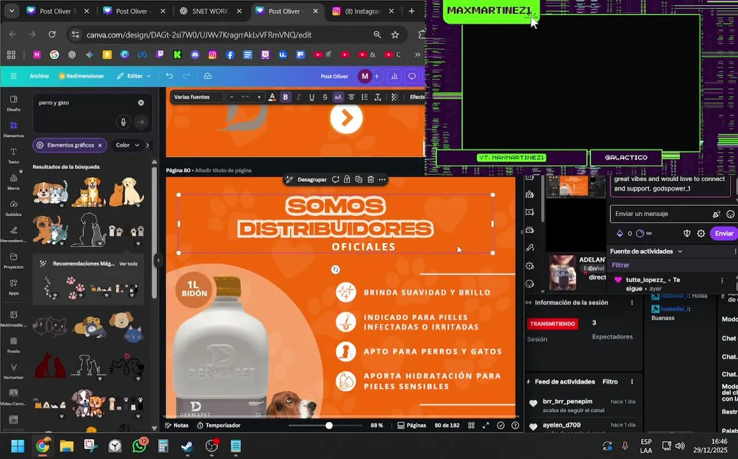Click the 88 % zoom level value
Screen dimensions: 738x459
click(x=376, y=425)
